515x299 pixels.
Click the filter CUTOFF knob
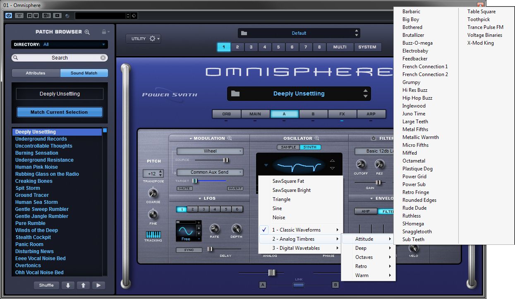tap(361, 164)
